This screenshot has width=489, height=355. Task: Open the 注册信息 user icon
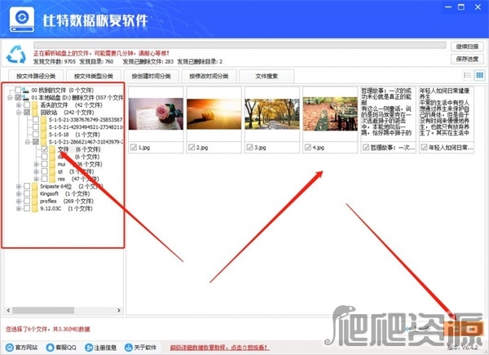(x=89, y=347)
